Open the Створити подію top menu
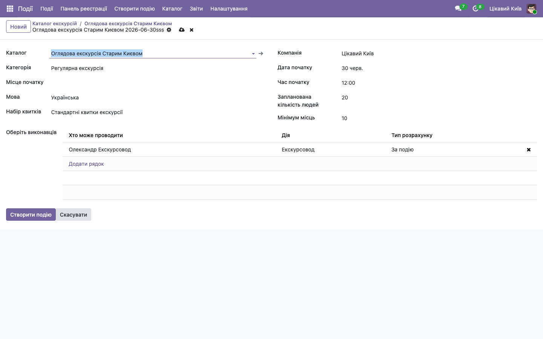 coord(135,9)
